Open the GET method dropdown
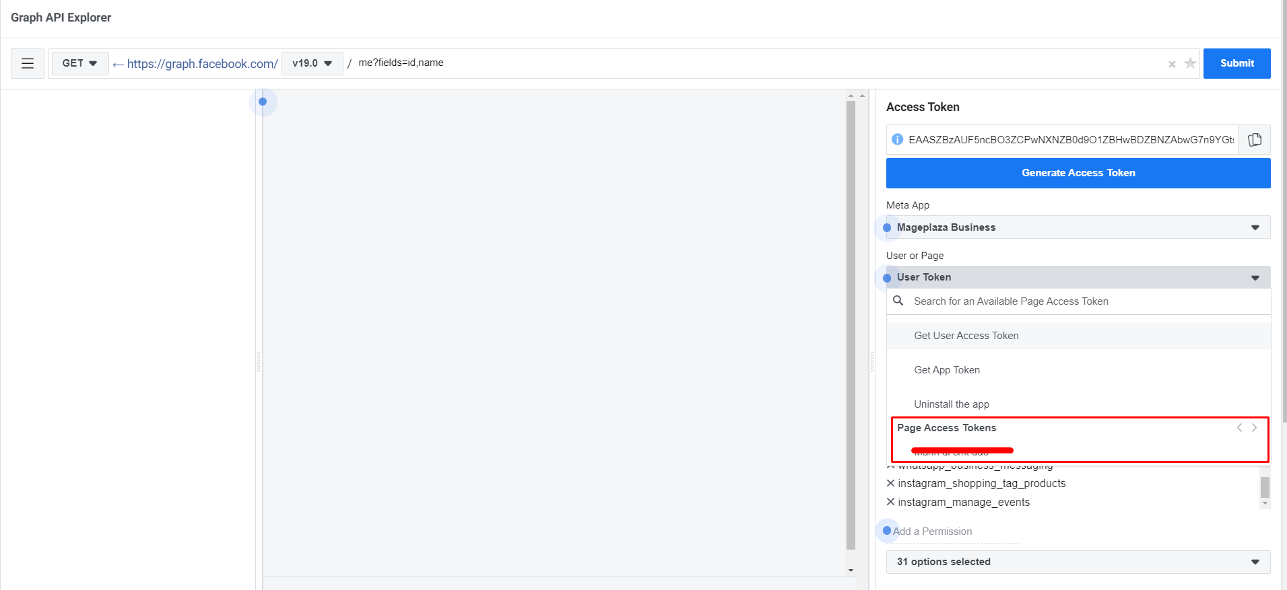The height and width of the screenshot is (590, 1287). (79, 63)
